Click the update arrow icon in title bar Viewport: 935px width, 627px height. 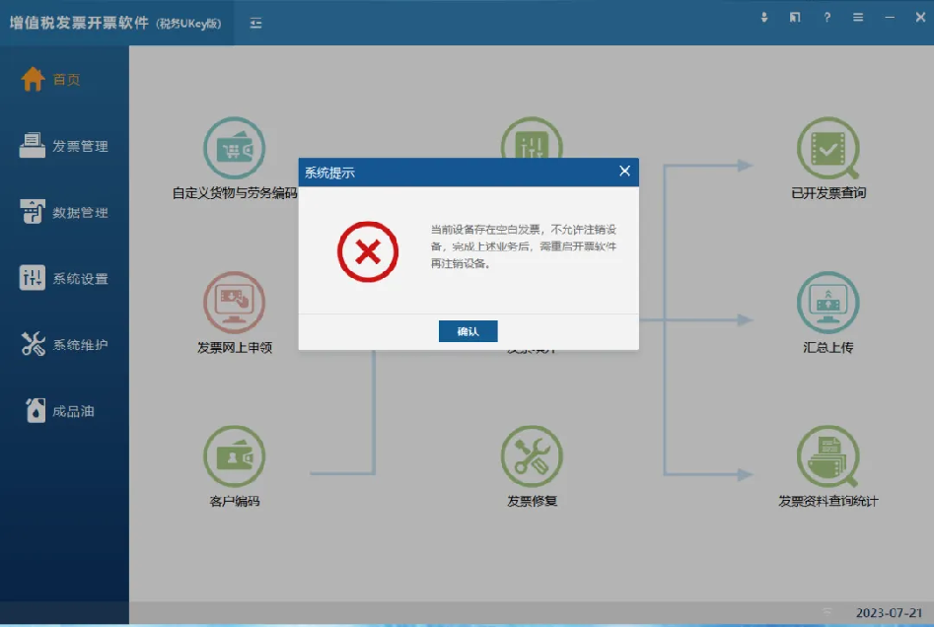tap(763, 17)
